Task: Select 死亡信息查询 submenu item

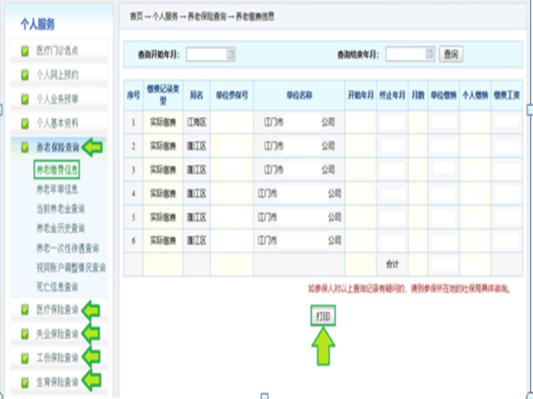Action: tap(57, 287)
